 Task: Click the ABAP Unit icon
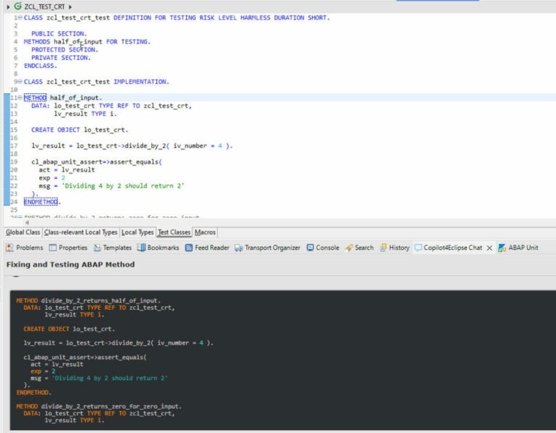pos(502,248)
